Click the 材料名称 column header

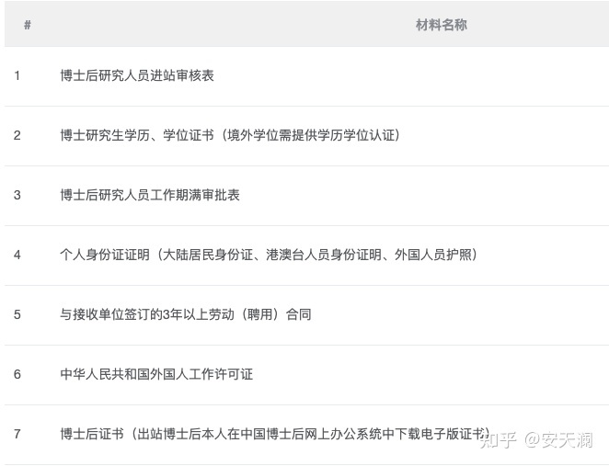point(442,25)
